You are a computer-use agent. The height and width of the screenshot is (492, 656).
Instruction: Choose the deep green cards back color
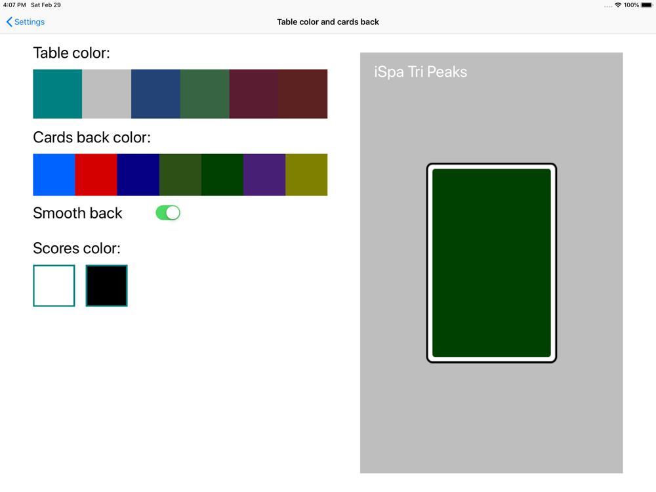[222, 175]
